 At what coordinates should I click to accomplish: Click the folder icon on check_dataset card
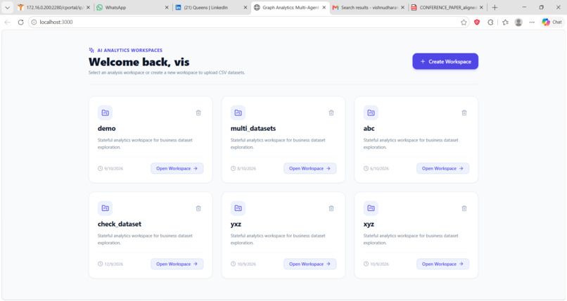105,208
